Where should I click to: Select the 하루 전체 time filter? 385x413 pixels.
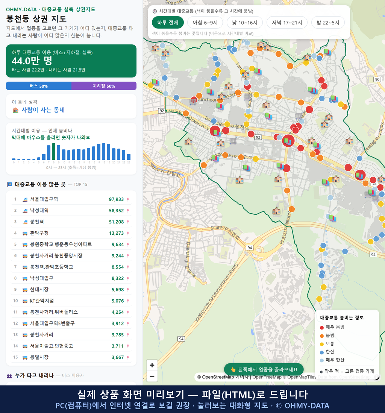(168, 23)
